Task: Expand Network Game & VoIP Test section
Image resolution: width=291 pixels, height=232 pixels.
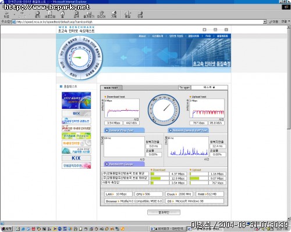Action: click(189, 130)
